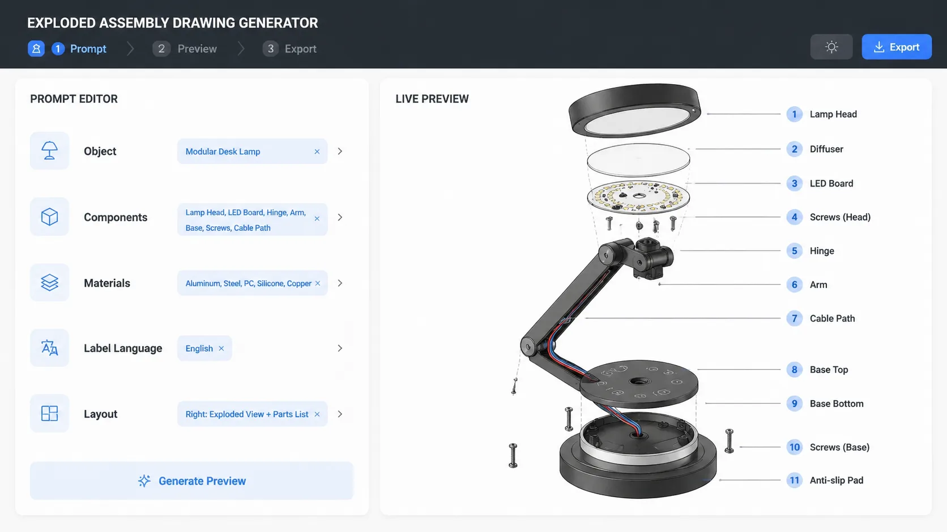Click the Hinge callout badge number 5

[x=794, y=250]
